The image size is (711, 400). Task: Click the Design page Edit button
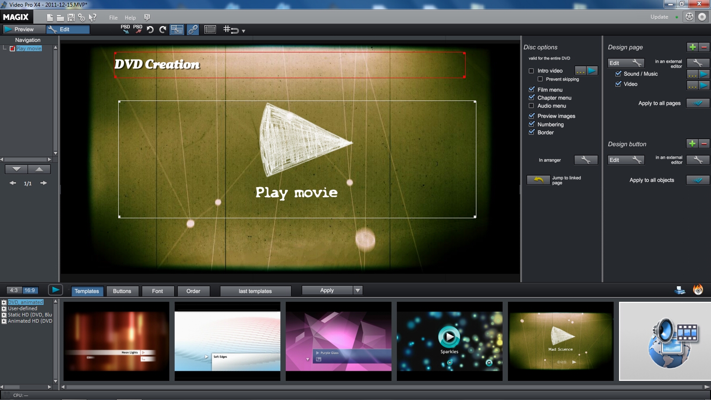(626, 63)
